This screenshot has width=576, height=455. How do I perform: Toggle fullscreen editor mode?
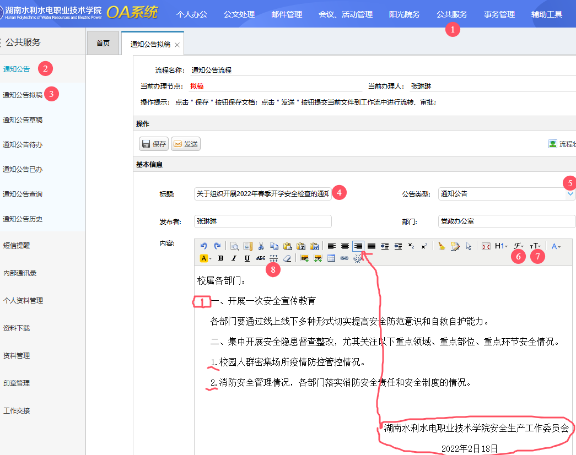point(486,246)
